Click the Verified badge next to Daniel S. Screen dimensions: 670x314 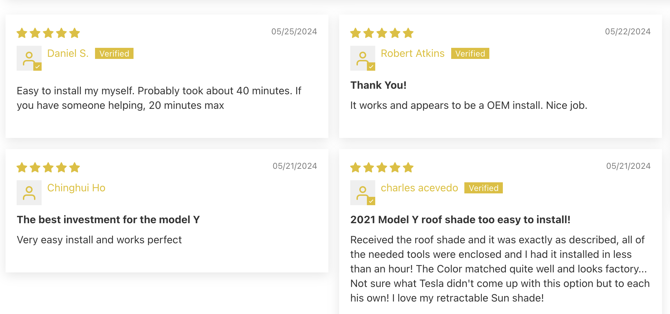tap(114, 53)
